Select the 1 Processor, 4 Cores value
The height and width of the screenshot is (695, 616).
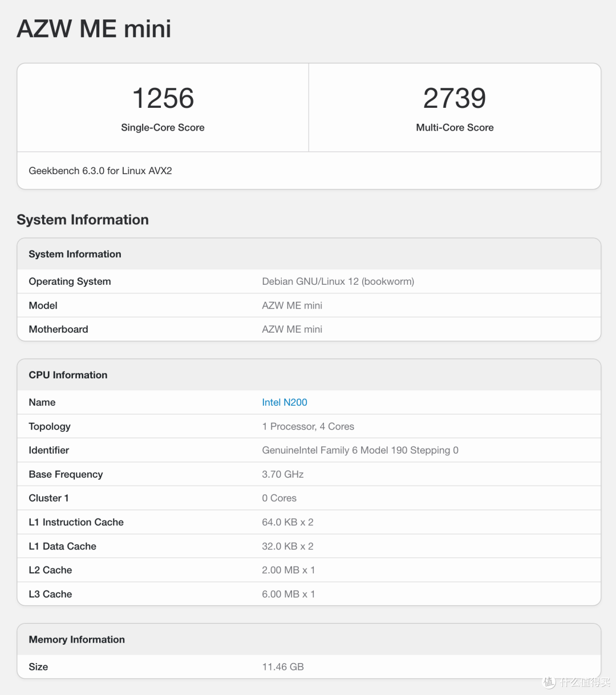click(x=308, y=427)
